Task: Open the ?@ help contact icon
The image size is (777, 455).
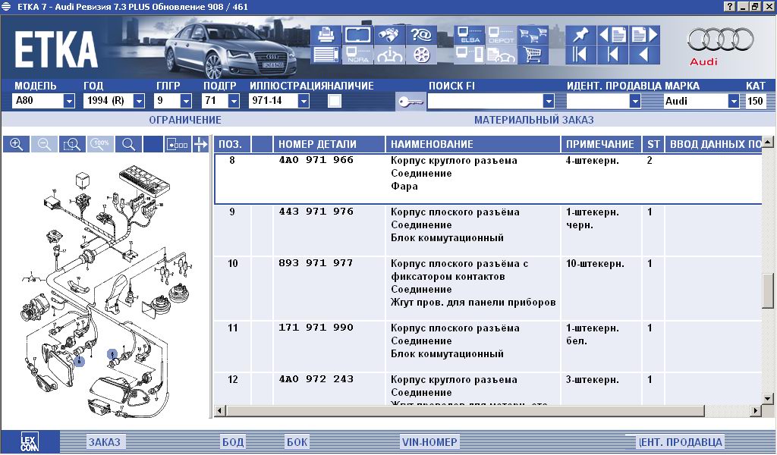Action: [x=421, y=35]
